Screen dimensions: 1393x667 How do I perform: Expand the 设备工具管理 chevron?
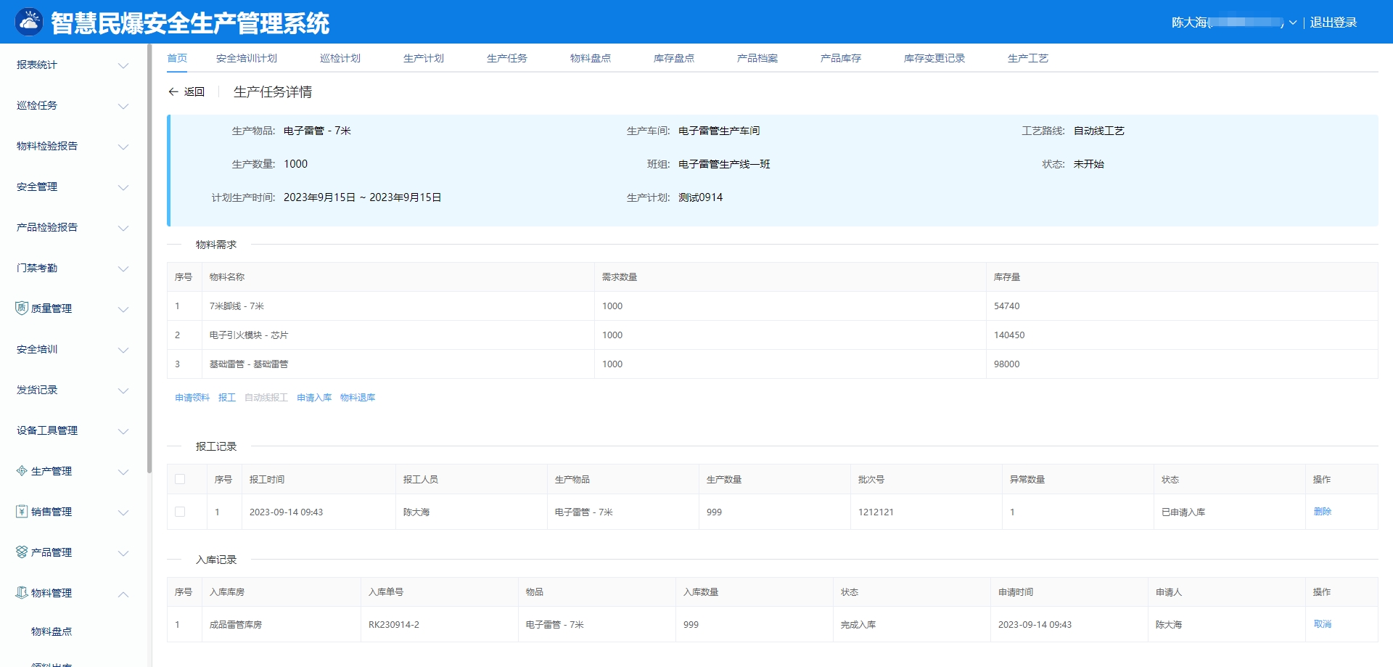pyautogui.click(x=123, y=431)
